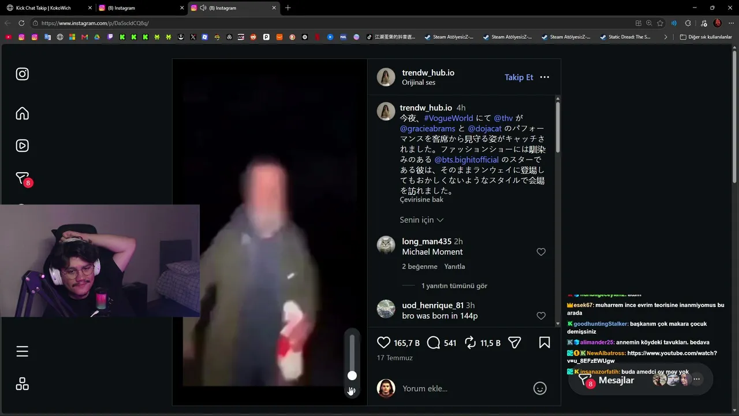The width and height of the screenshot is (739, 416).
Task: Open the Instagram logo home link
Action: pyautogui.click(x=22, y=74)
